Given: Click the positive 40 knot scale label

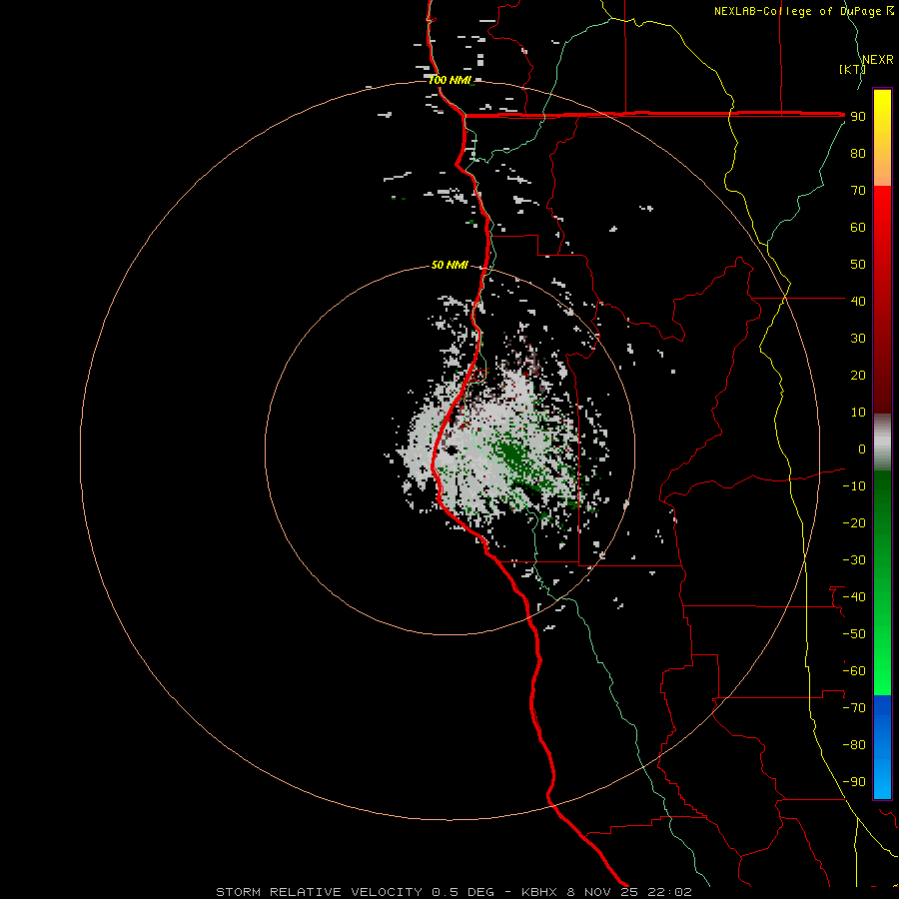Looking at the screenshot, I should pos(858,301).
